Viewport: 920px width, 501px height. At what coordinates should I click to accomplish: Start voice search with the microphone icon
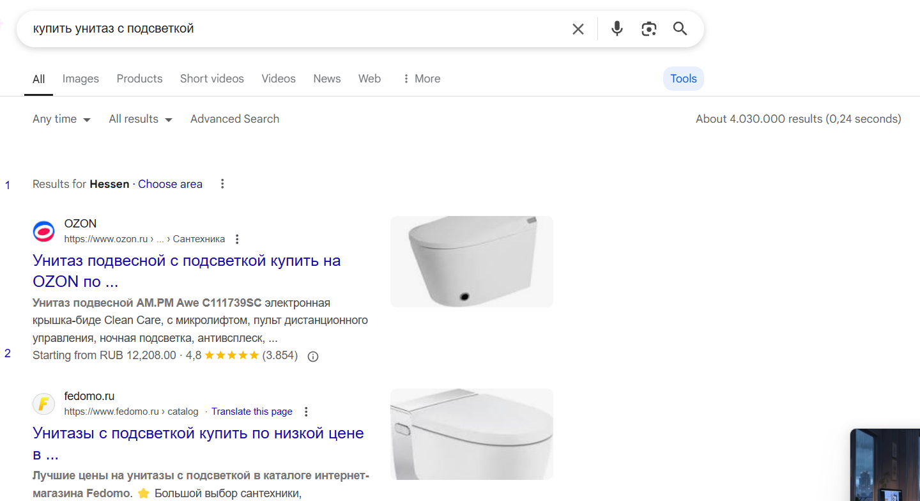617,29
